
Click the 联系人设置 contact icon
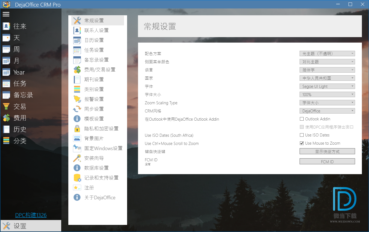point(77,30)
